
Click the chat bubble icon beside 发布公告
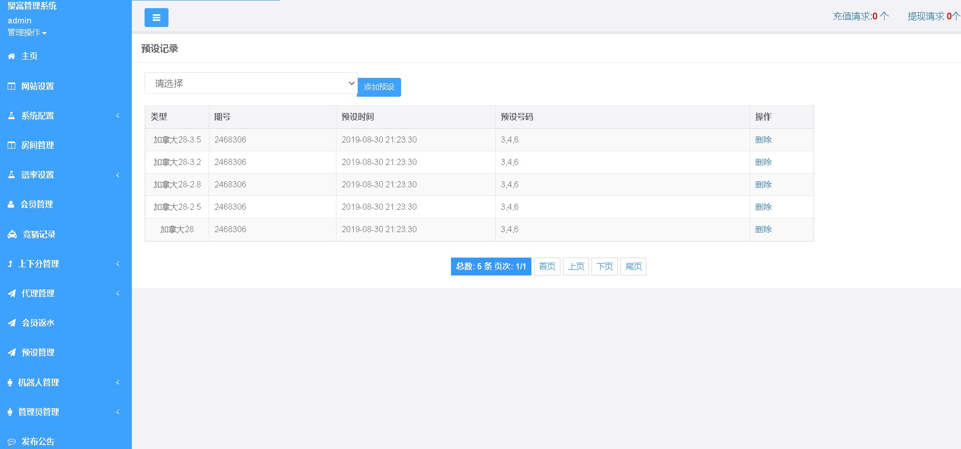click(x=12, y=442)
